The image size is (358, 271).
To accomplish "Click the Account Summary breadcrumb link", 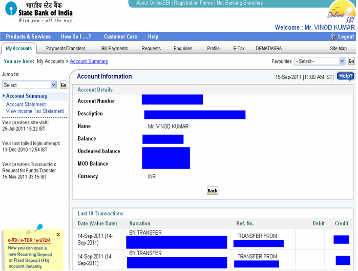I will pyautogui.click(x=89, y=61).
